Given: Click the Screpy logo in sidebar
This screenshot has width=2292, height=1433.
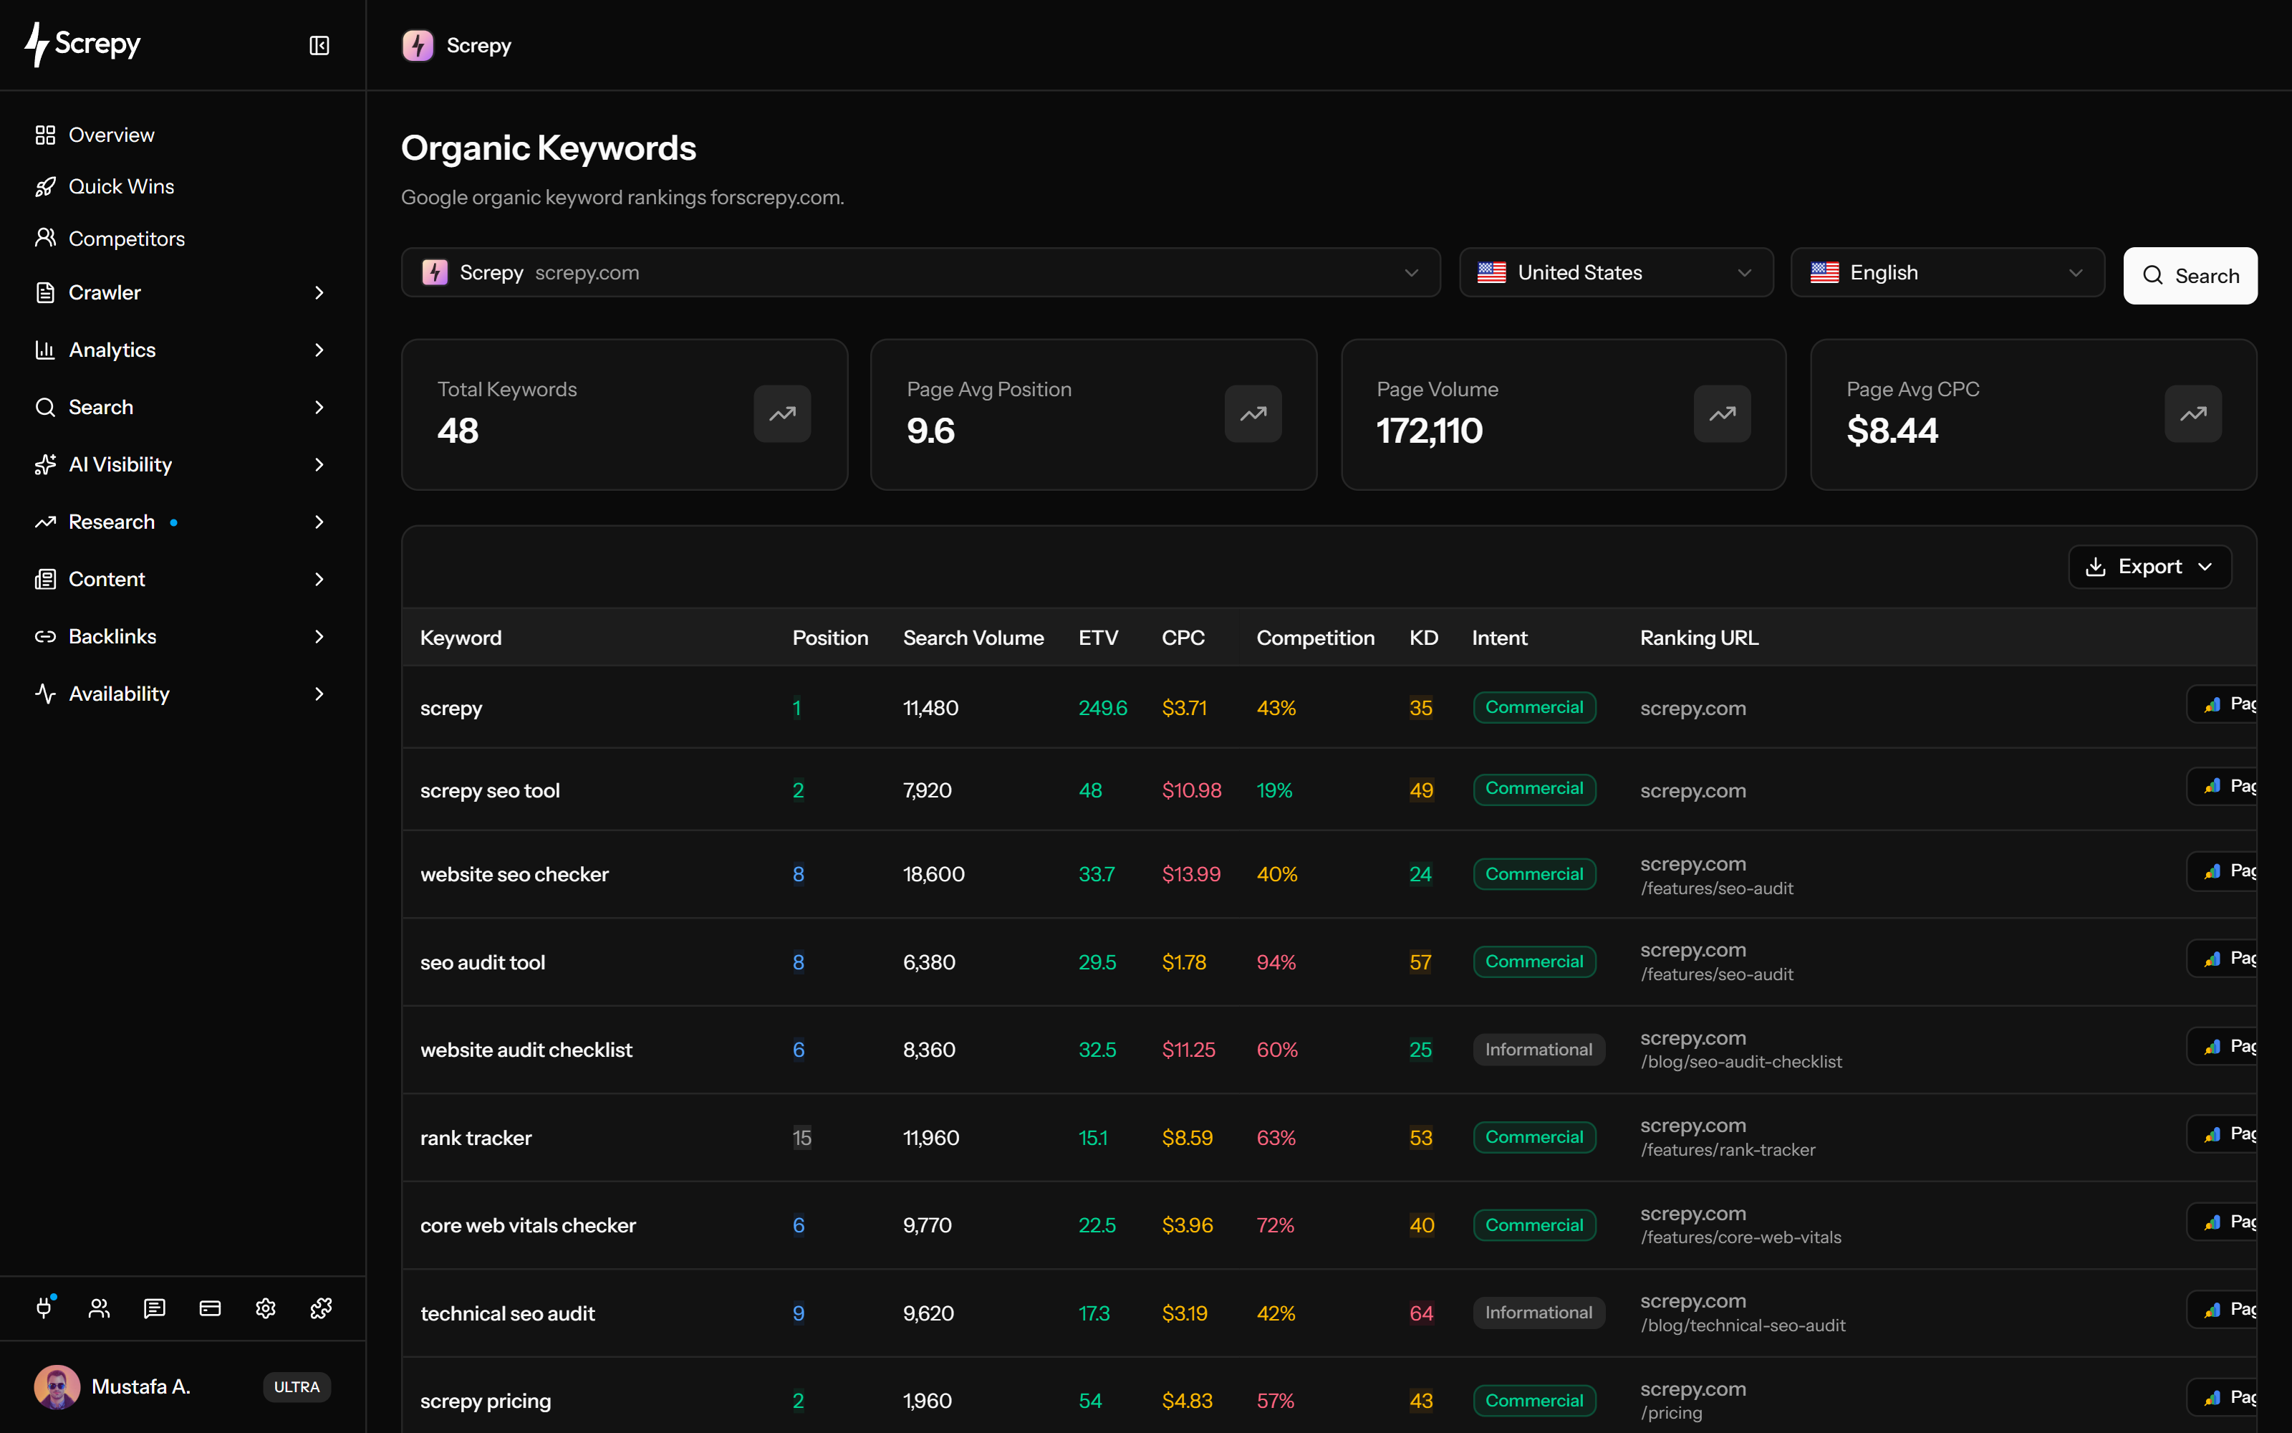Looking at the screenshot, I should [83, 44].
